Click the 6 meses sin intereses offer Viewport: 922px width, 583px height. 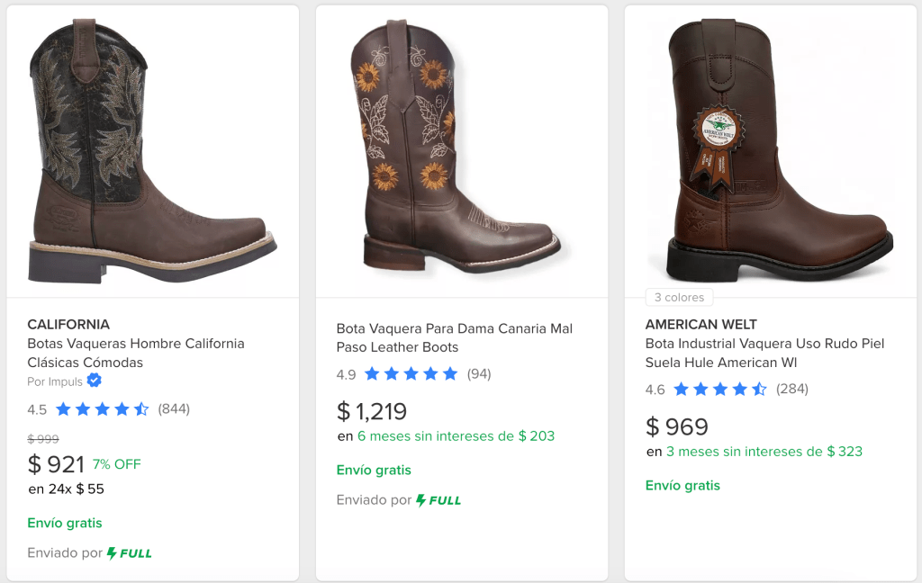[456, 436]
